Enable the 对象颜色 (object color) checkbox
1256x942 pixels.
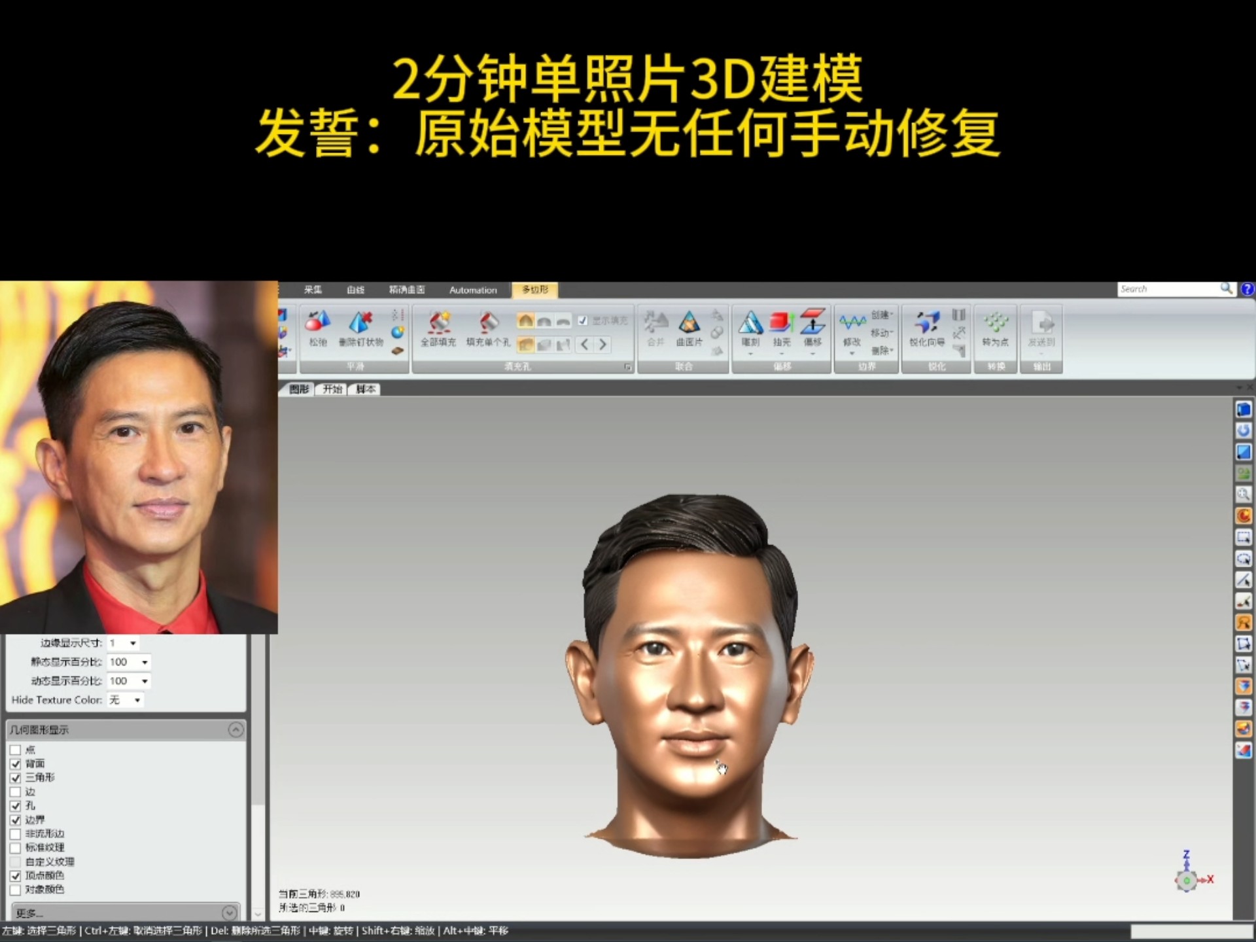click(16, 890)
